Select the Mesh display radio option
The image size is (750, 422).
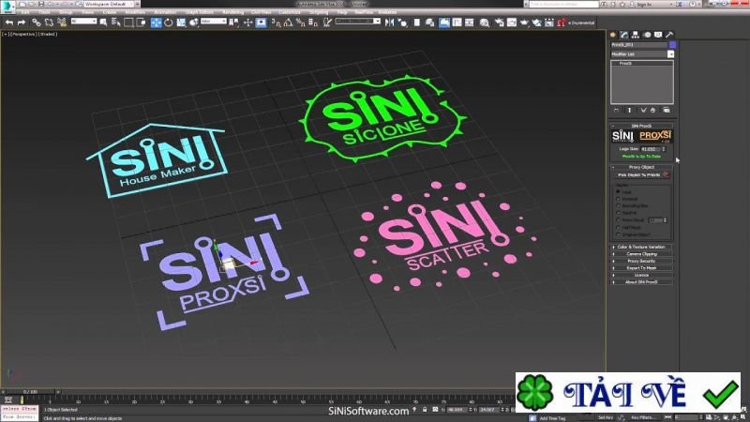tap(618, 191)
